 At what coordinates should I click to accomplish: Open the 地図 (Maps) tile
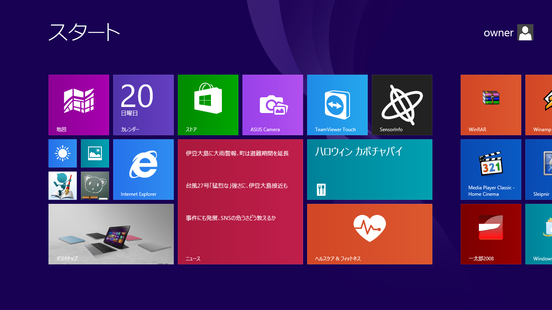click(79, 105)
